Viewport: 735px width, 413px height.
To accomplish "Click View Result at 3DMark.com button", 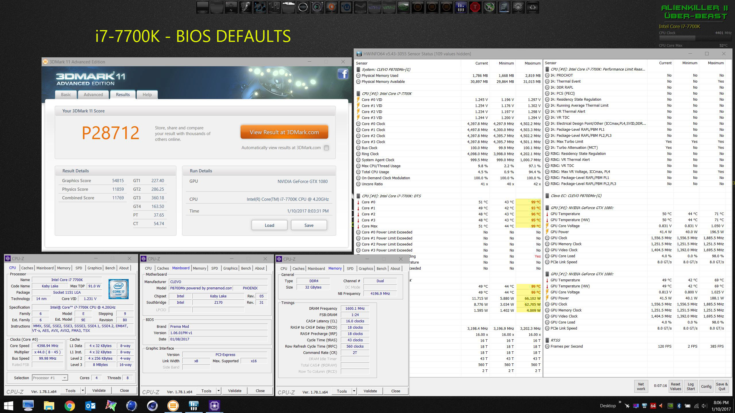I will [x=284, y=132].
